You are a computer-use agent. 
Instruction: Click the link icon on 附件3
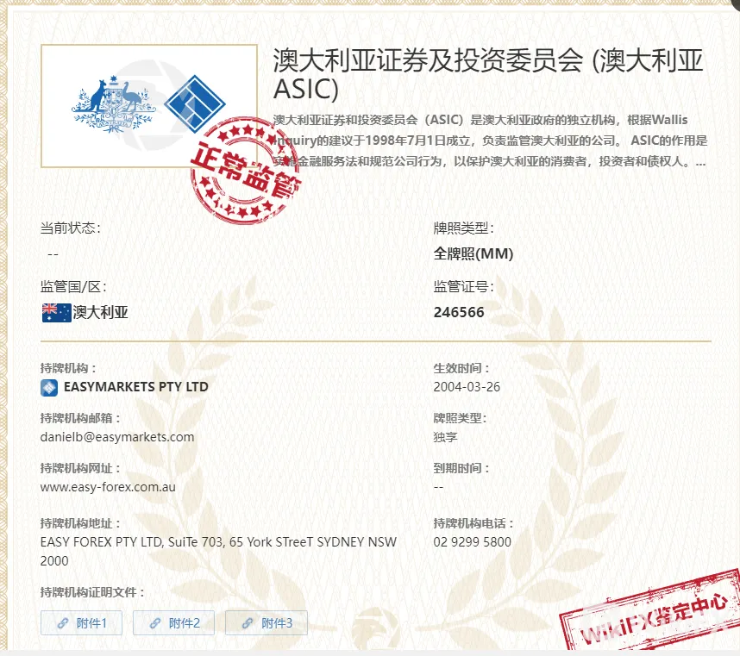tap(248, 623)
